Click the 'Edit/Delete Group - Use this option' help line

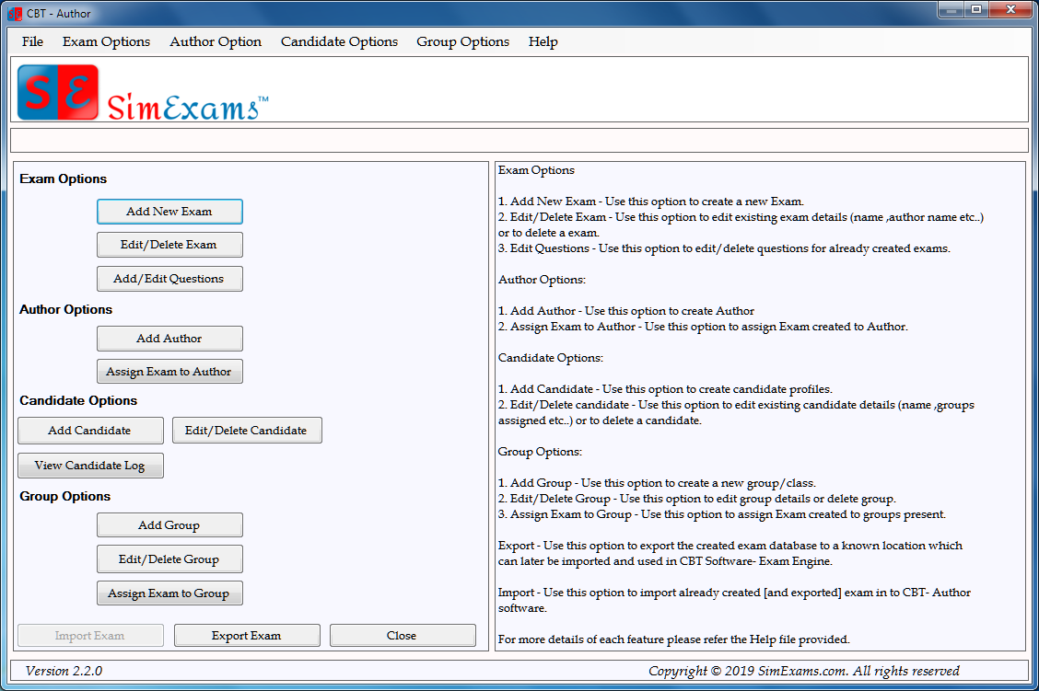tap(697, 499)
